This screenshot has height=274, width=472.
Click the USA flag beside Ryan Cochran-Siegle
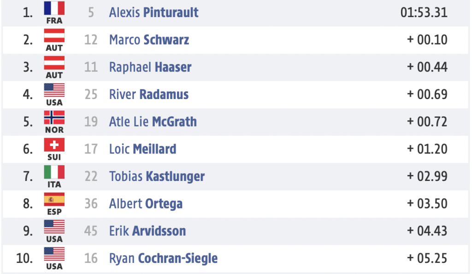click(54, 254)
